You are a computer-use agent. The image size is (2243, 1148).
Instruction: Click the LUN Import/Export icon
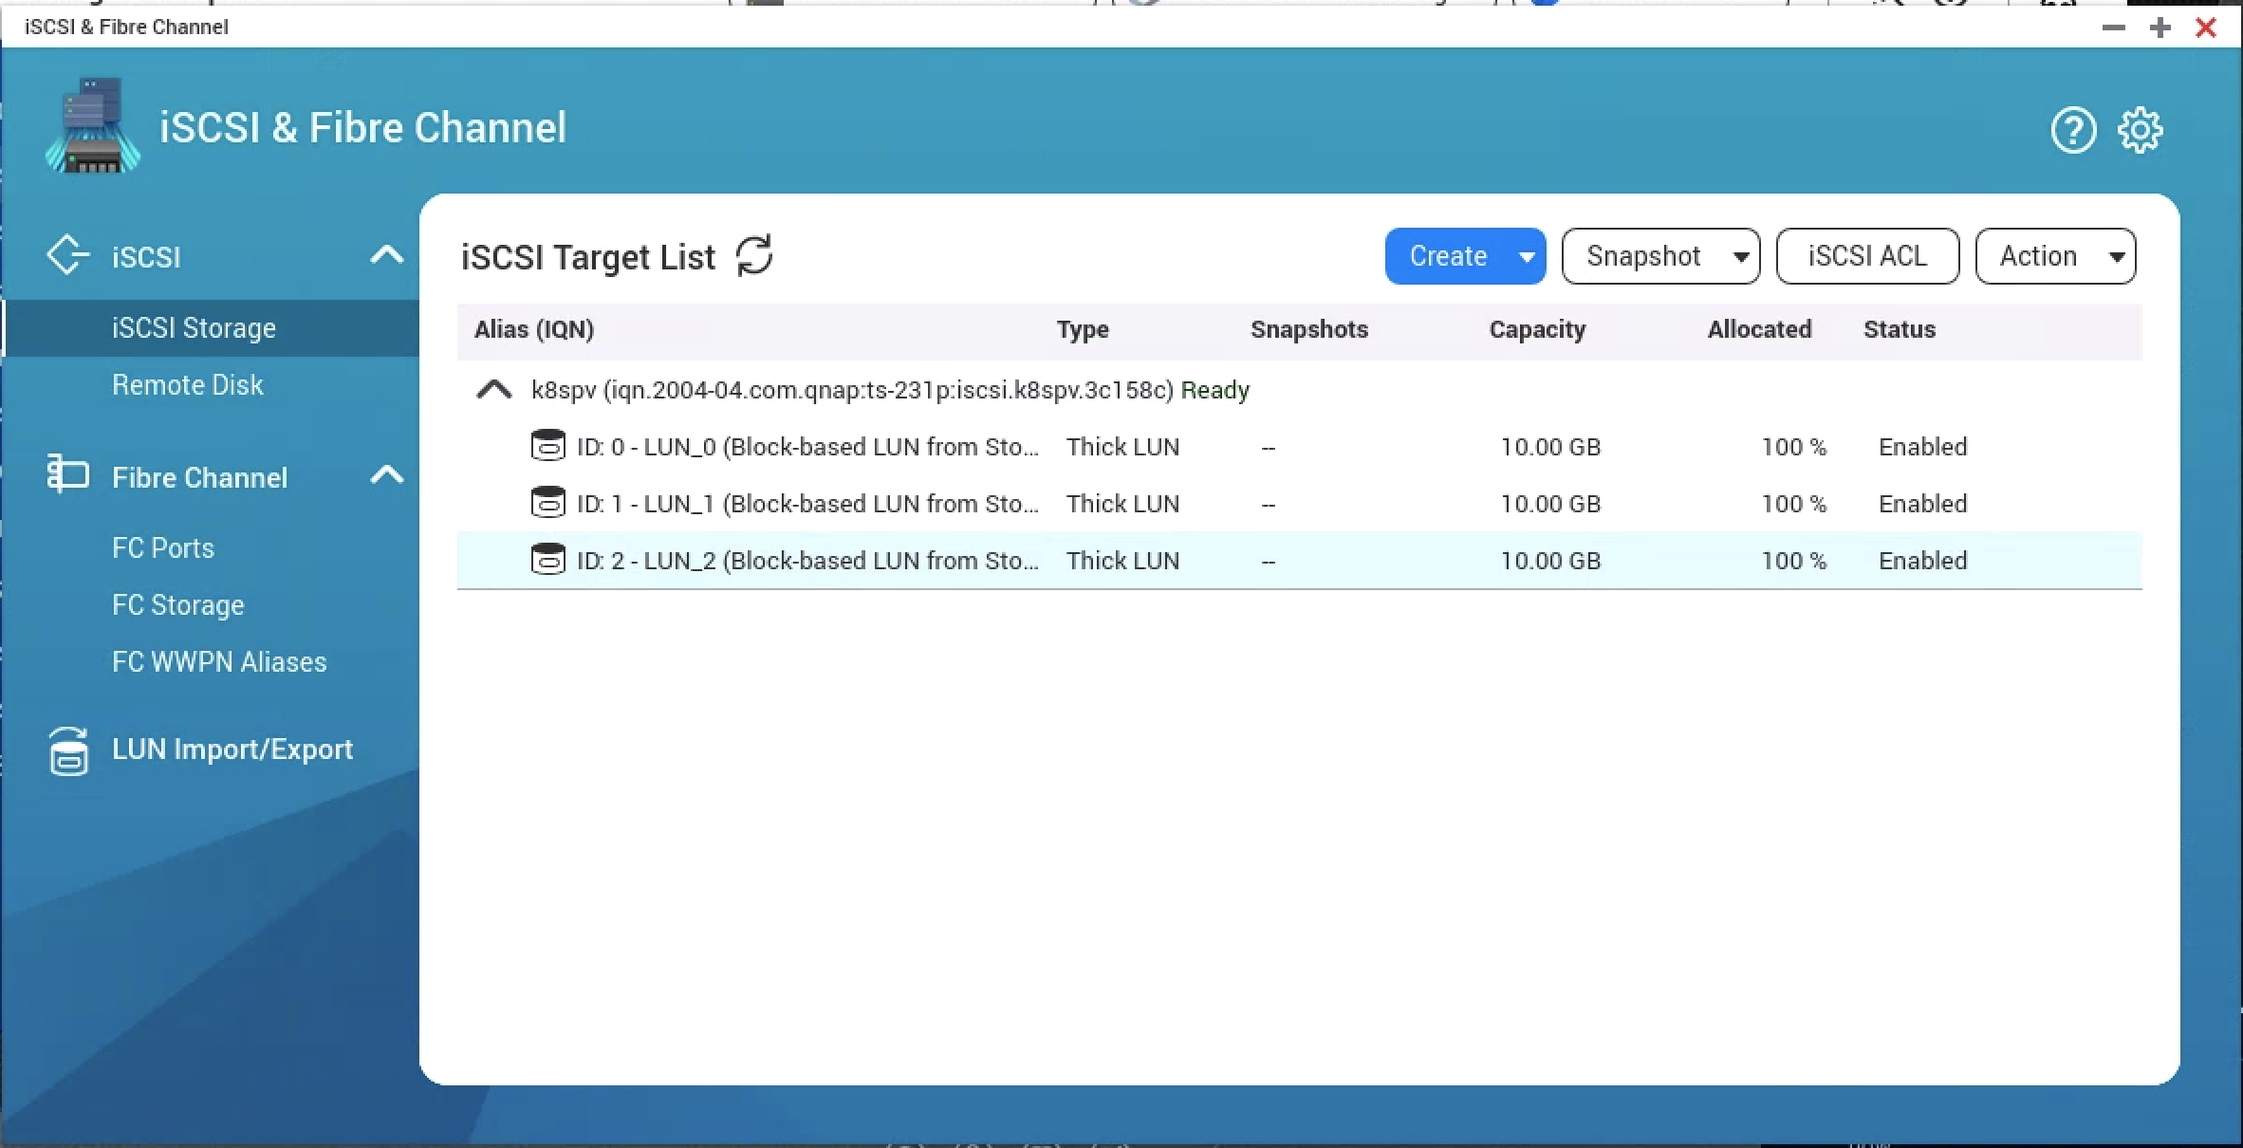pyautogui.click(x=68, y=750)
